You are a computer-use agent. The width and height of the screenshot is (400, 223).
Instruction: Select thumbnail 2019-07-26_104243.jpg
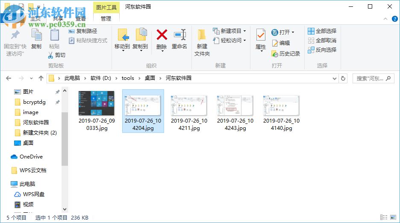(235, 111)
